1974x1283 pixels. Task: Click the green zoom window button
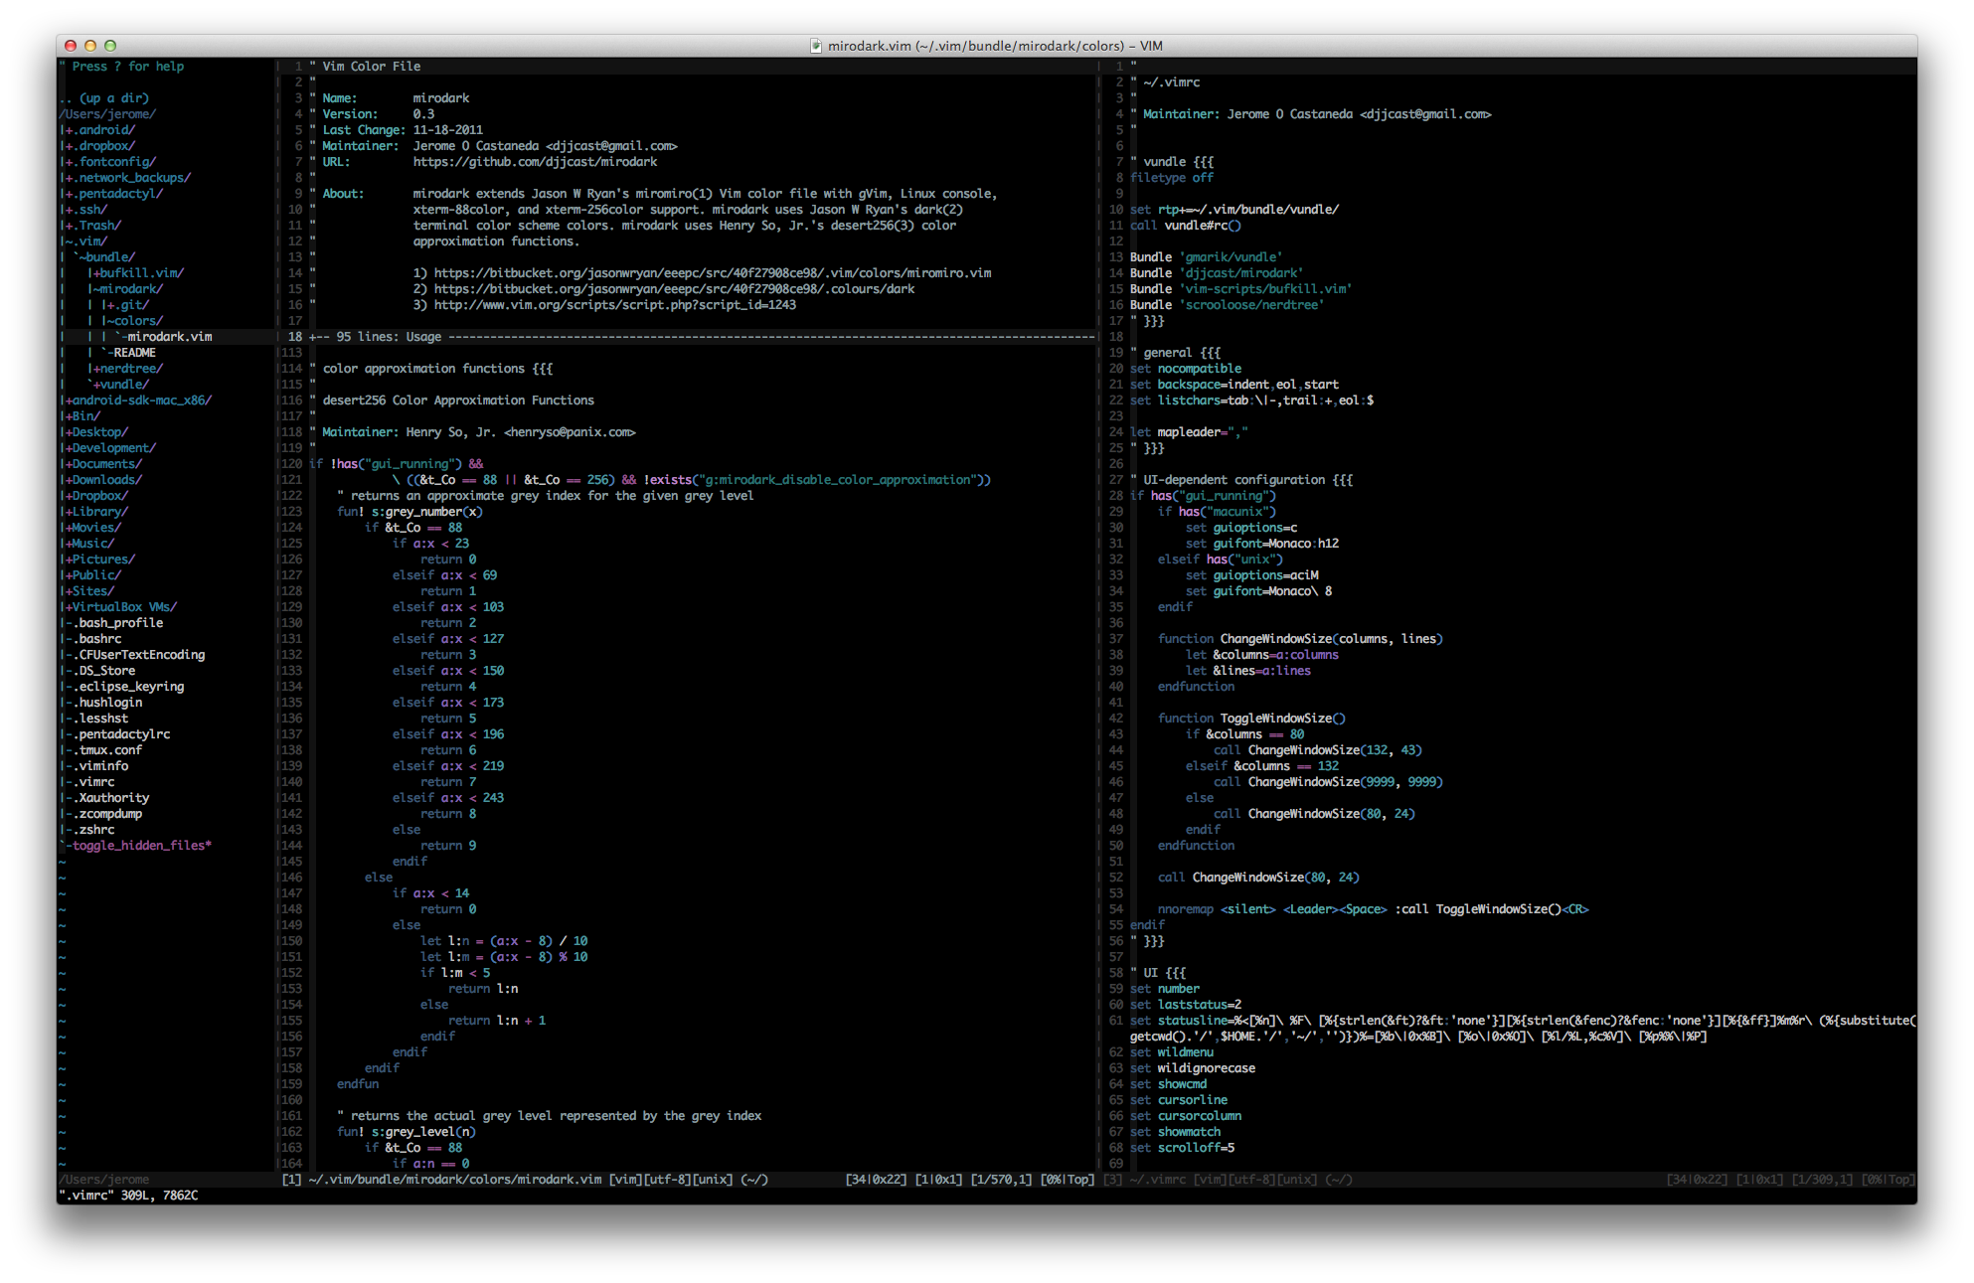110,46
